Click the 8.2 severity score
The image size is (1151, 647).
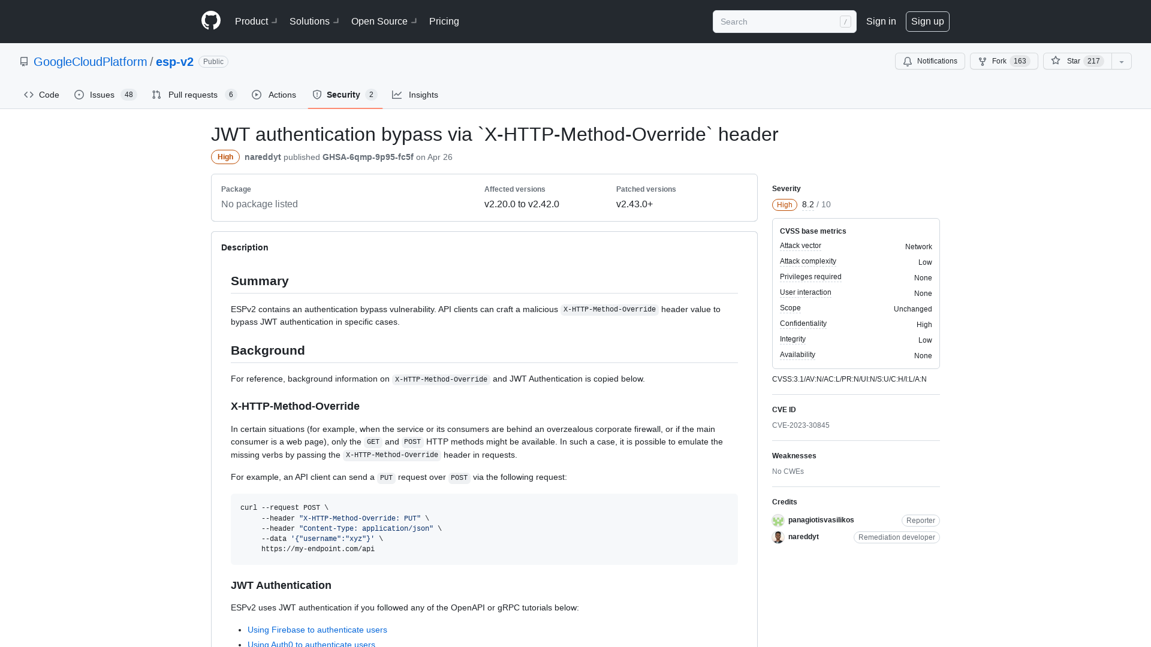808,204
